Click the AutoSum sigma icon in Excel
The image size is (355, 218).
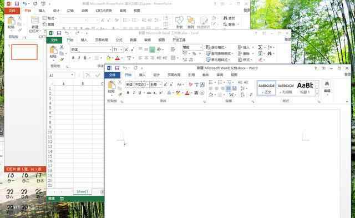(x=260, y=47)
